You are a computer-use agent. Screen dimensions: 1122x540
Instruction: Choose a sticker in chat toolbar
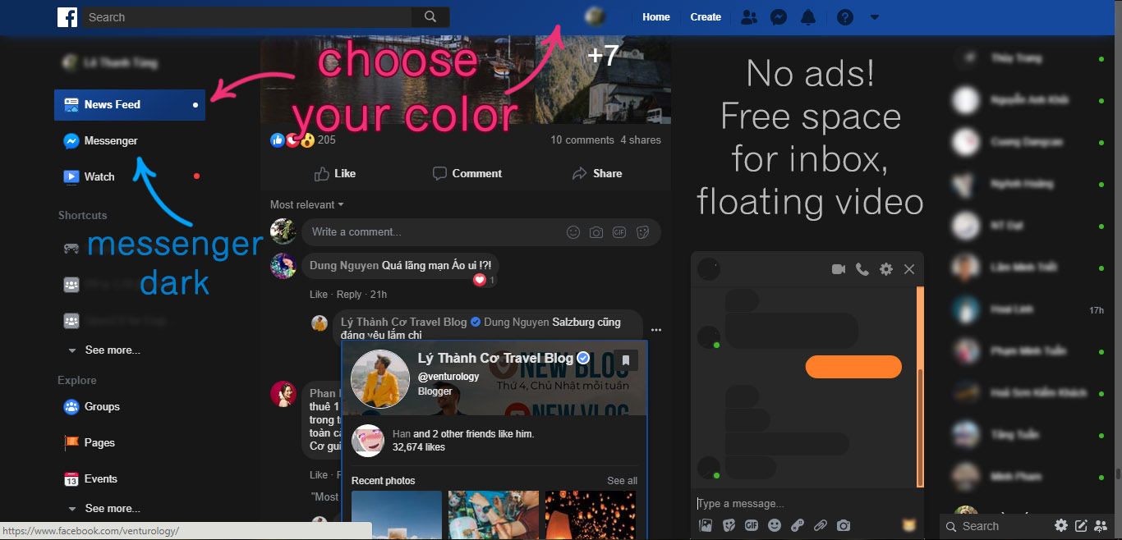(x=729, y=525)
